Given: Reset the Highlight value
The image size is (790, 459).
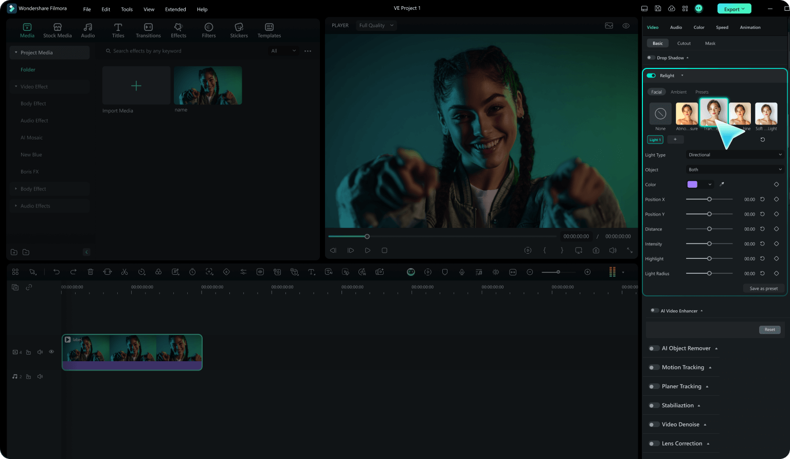Looking at the screenshot, I should tap(762, 259).
